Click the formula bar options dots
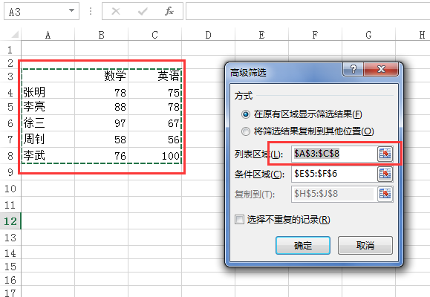Image resolution: width=430 pixels, height=297 pixels. (91, 11)
